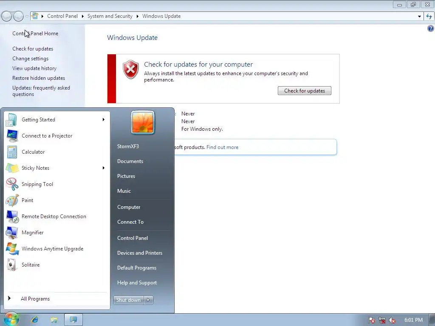435x326 pixels.
Task: Click the Find out more link
Action: 222,147
